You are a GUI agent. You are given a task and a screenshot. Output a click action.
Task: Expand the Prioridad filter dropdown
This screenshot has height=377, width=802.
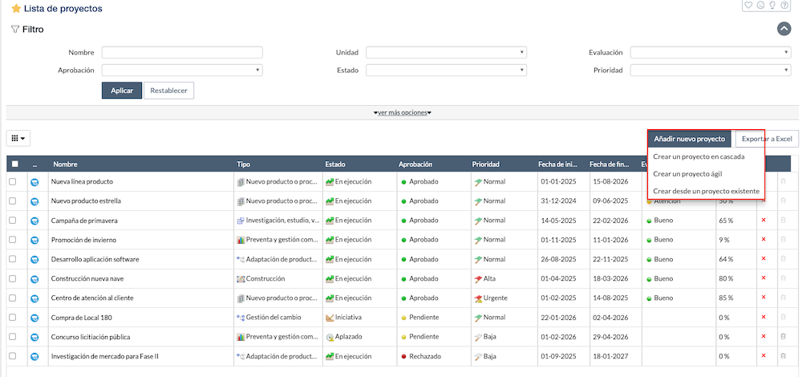[711, 71]
